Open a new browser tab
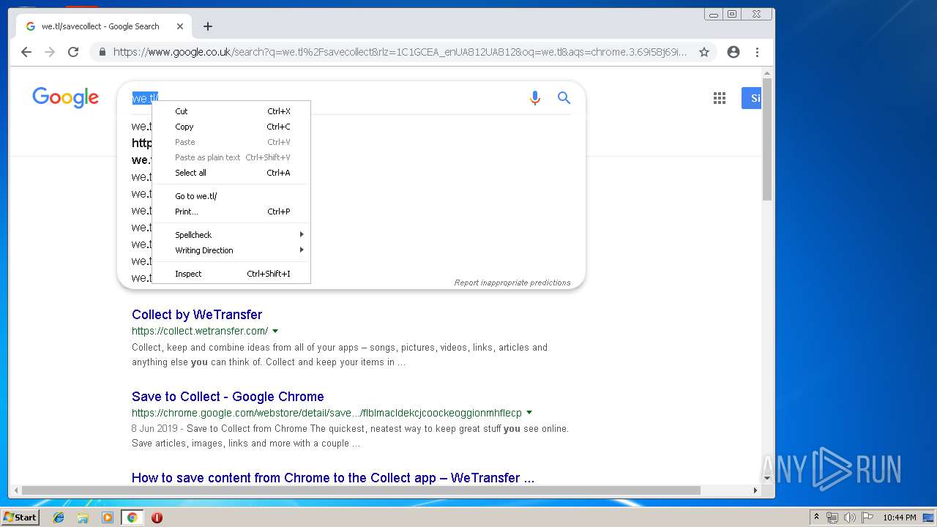 tap(208, 26)
